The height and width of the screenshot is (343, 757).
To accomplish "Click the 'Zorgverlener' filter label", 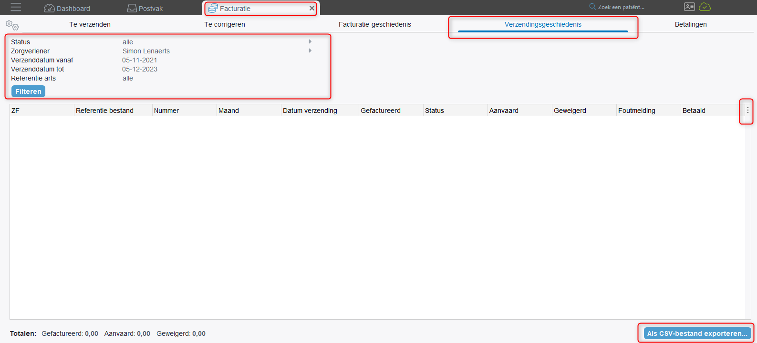I will click(x=30, y=51).
